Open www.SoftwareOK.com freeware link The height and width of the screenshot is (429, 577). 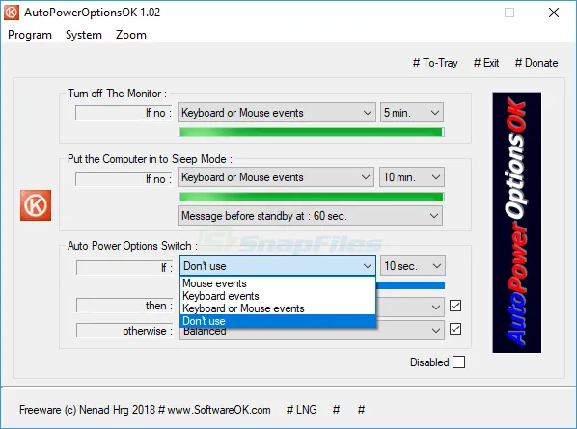219,410
